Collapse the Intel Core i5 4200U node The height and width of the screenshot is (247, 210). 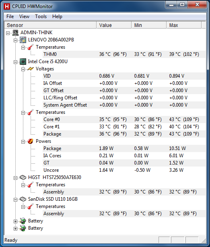(x=15, y=62)
